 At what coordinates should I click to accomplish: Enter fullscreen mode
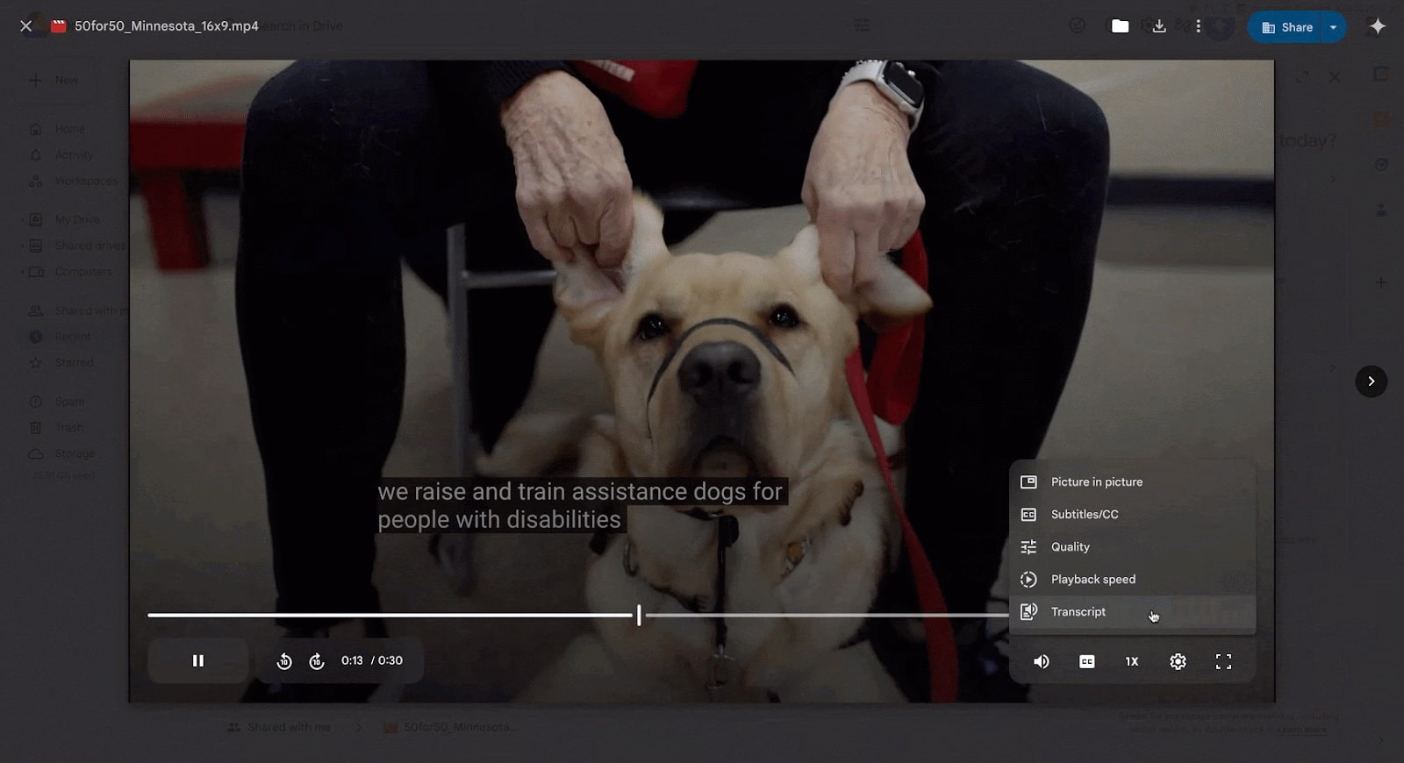[1223, 661]
